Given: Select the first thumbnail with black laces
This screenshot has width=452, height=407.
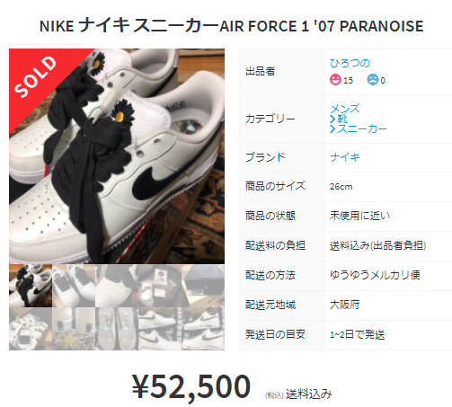Looking at the screenshot, I should pyautogui.click(x=31, y=286).
